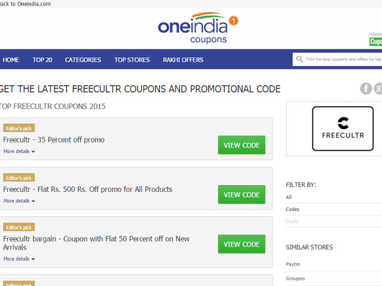The image size is (382, 286).
Task: Filter coupons by Codes
Action: [x=293, y=209]
